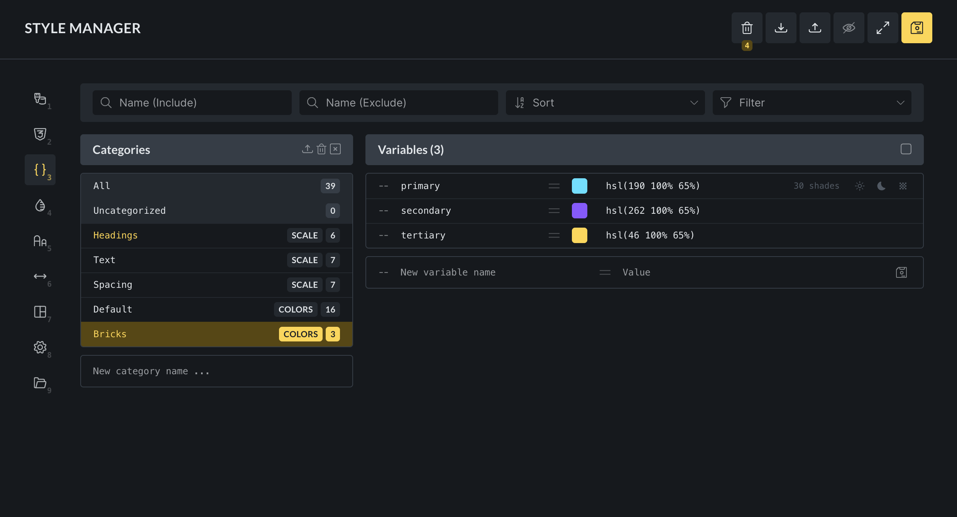Click the 39 count on All row
The image size is (957, 517).
tap(330, 186)
